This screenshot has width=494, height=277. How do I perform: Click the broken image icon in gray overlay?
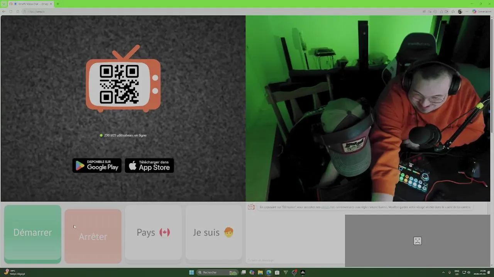[x=418, y=241]
